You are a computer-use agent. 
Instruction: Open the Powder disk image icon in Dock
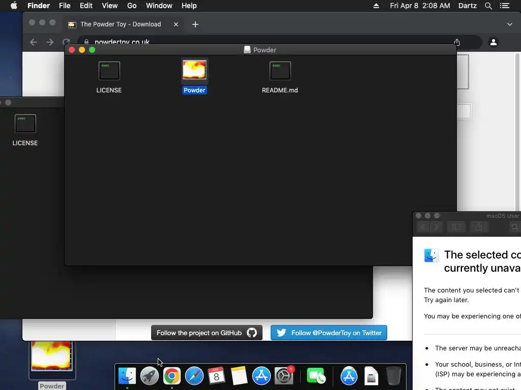pos(371,376)
